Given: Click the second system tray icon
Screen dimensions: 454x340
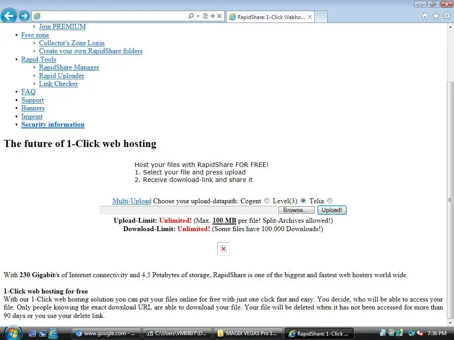Looking at the screenshot, I should click(392, 333).
